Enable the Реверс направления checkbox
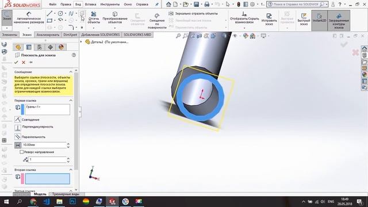368x207 pixels. tap(22, 152)
